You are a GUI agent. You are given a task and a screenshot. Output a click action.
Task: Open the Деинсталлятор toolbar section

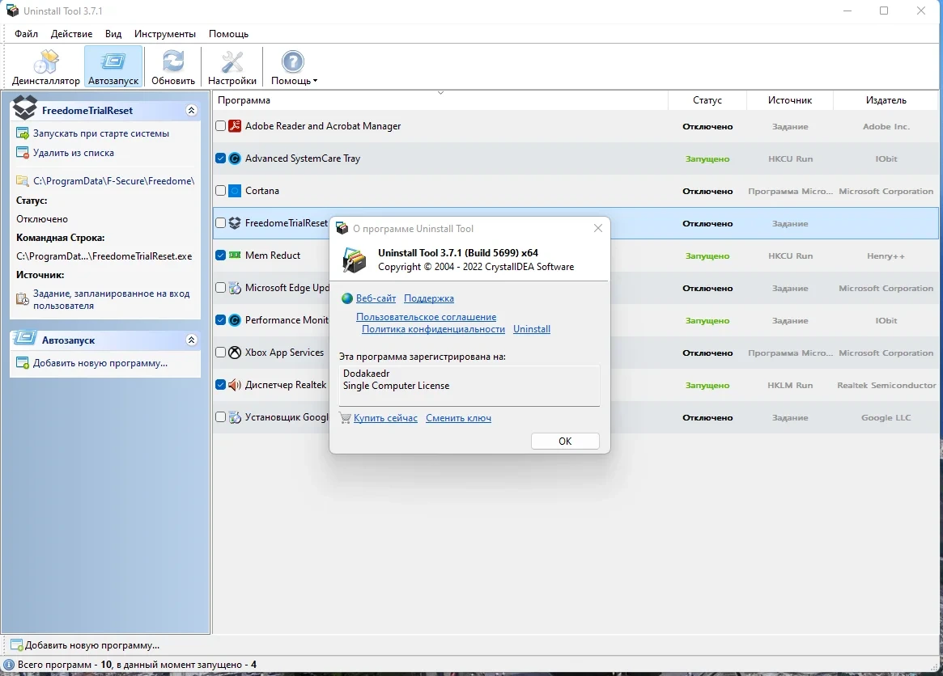45,67
